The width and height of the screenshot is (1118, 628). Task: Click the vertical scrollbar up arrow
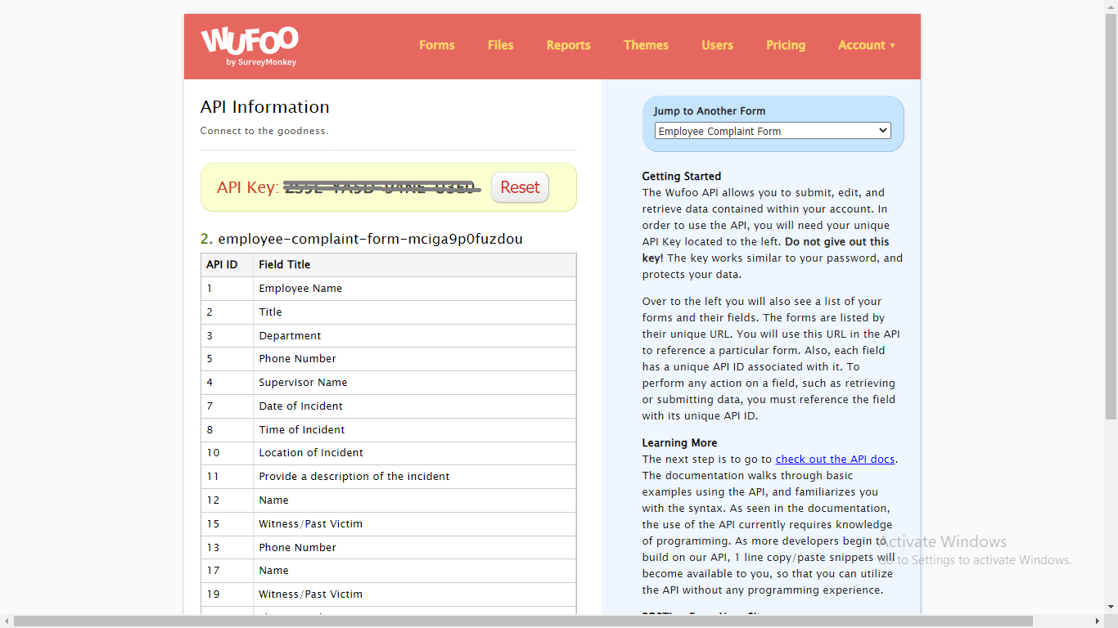pos(1111,7)
